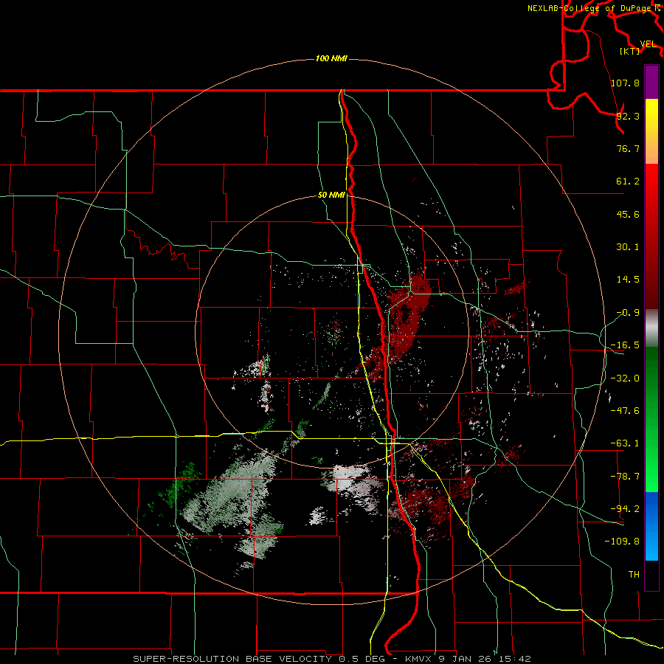This screenshot has height=664, width=664.
Task: Select the 45.6 velocity scale value
Action: point(628,214)
